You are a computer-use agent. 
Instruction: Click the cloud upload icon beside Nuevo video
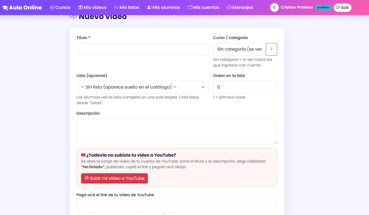[73, 17]
